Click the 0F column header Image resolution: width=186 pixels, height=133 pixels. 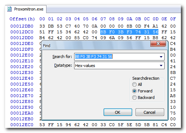coord(173,19)
